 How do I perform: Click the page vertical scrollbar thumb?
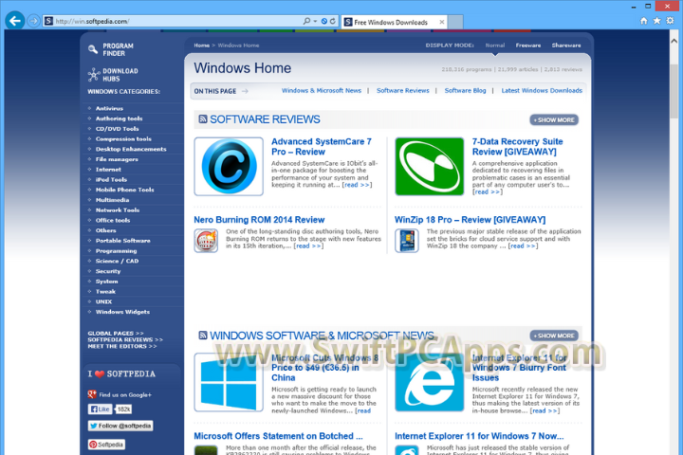tap(674, 91)
